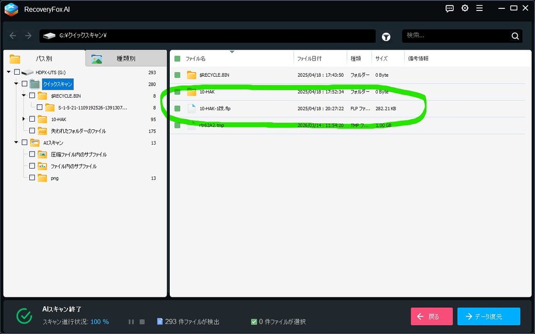Go back with the left arrow icon
The height and width of the screenshot is (334, 535).
click(13, 35)
